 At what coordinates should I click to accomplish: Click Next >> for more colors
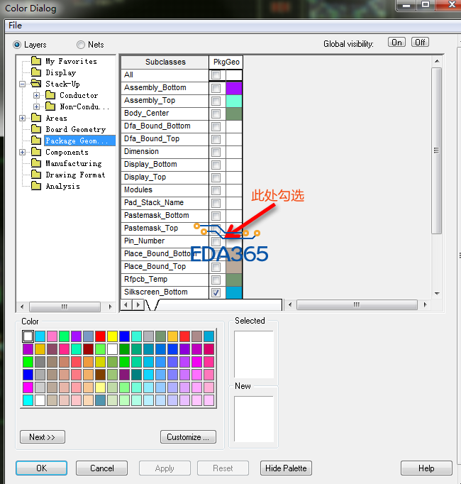[x=43, y=437]
